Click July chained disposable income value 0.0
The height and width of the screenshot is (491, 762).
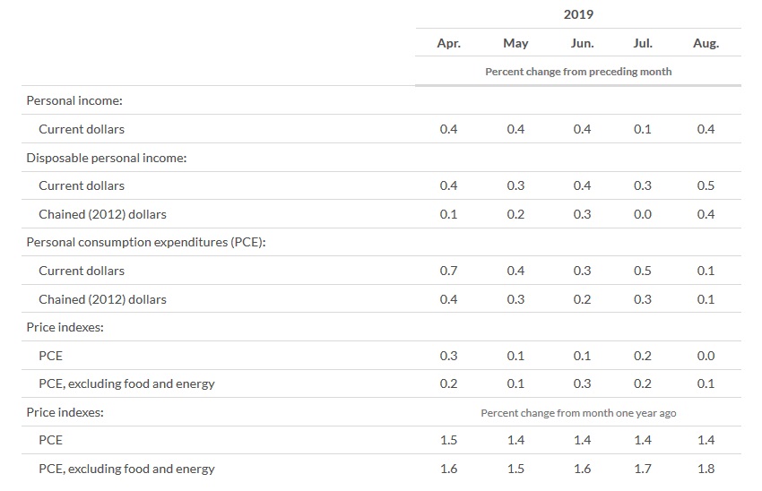[x=642, y=214]
